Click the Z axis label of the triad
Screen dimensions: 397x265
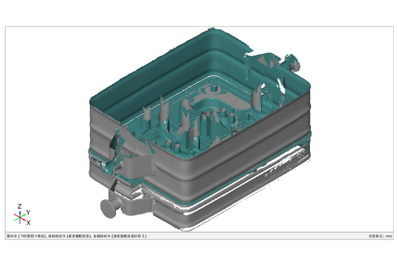[x=19, y=206]
